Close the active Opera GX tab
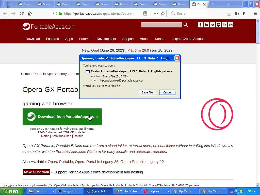The image size is (260, 195). click(x=204, y=4)
